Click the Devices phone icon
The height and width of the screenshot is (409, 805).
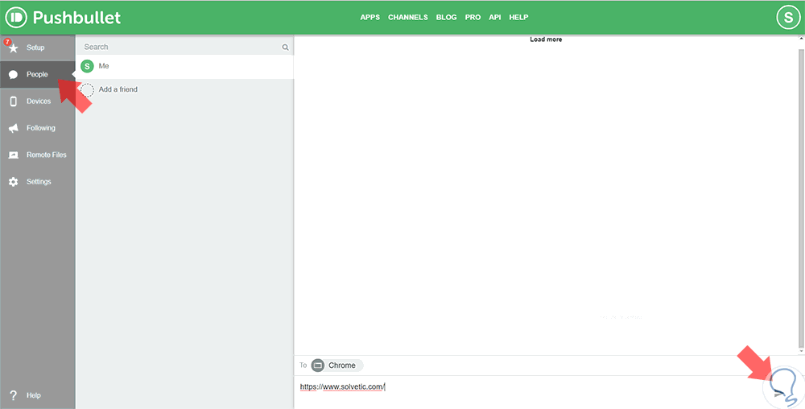point(14,101)
